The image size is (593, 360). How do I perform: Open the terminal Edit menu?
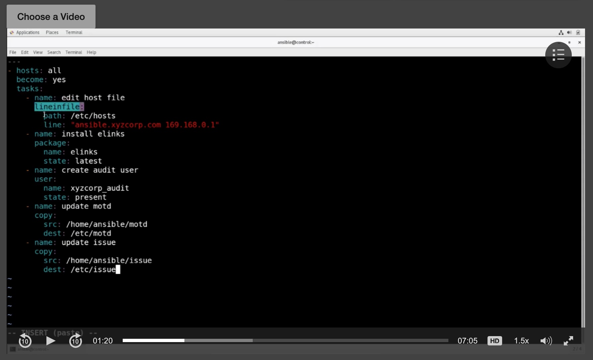(25, 52)
